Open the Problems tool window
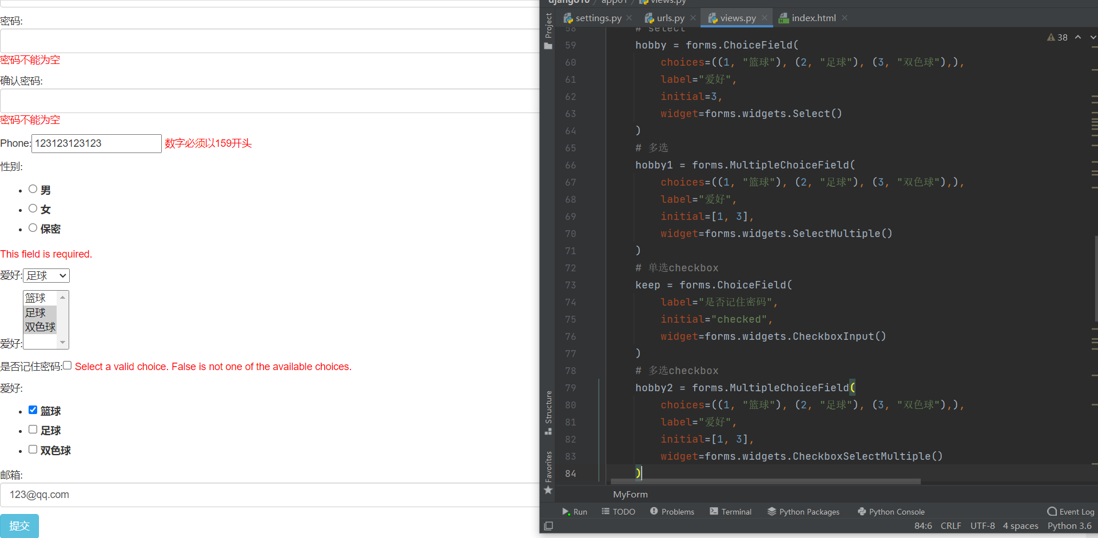1098x538 pixels. coord(672,512)
